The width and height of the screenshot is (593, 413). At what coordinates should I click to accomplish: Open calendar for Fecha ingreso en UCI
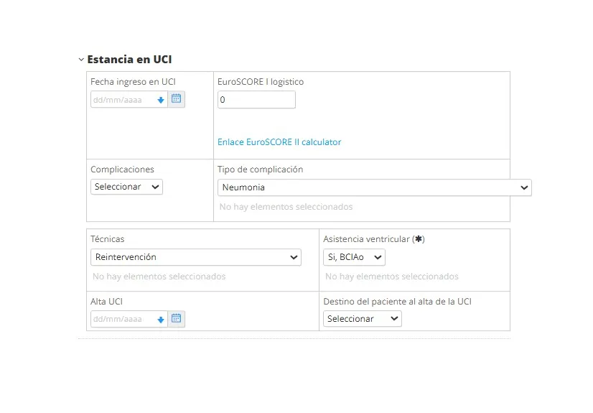coord(176,99)
